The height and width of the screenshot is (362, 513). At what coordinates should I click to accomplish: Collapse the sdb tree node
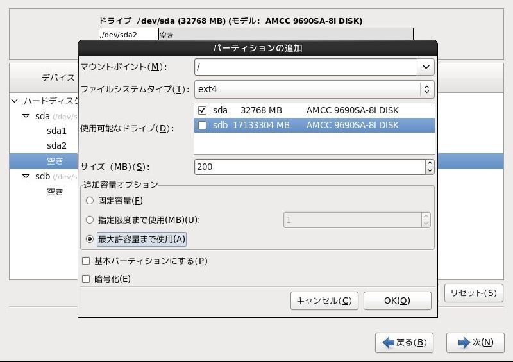coord(26,177)
